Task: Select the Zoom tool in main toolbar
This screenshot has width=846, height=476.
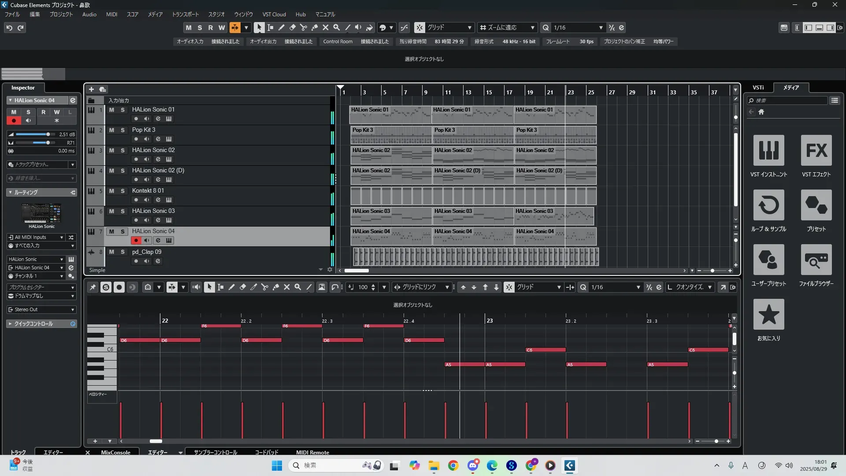Action: coord(337,28)
